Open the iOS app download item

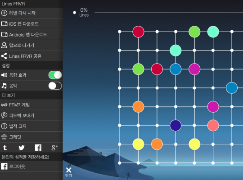coord(31,24)
